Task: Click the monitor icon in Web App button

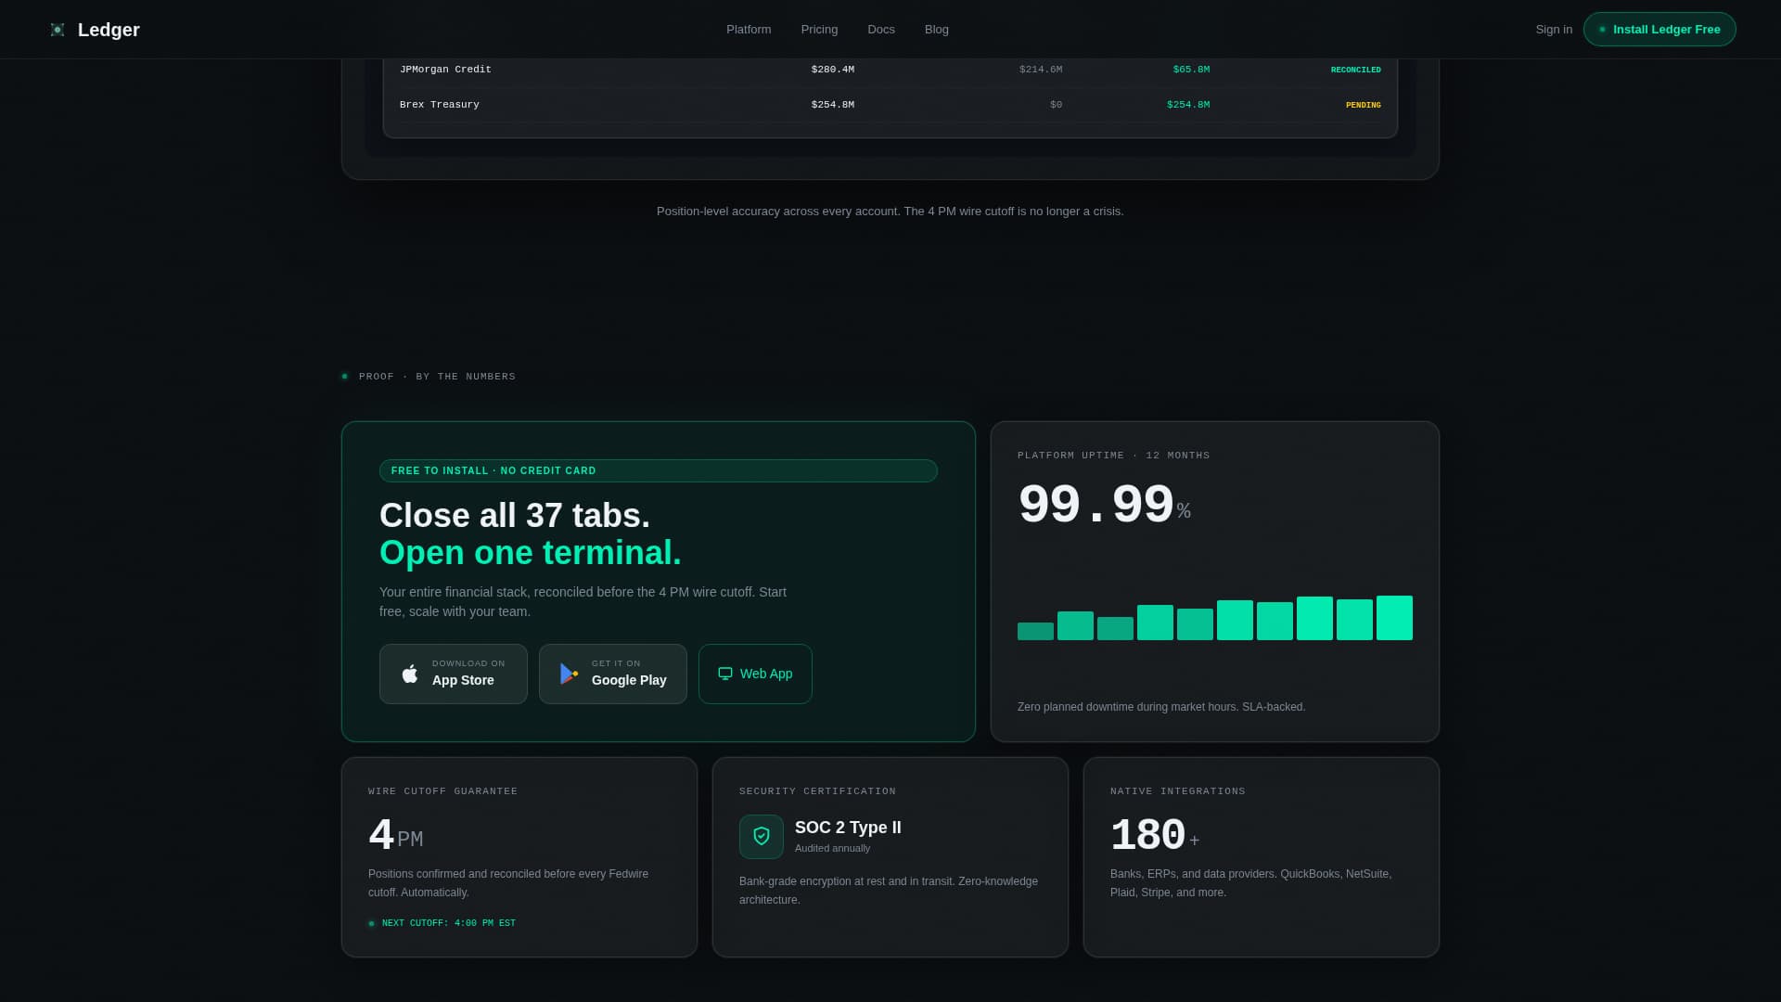Action: click(725, 674)
